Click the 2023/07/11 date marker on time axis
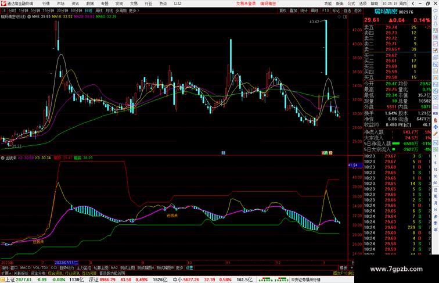 click(x=66, y=263)
